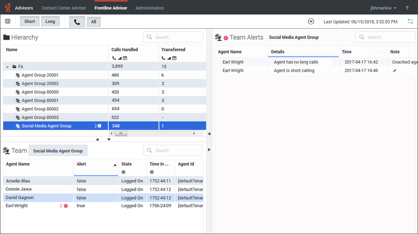Viewport: 418px width, 234px height.
Task: Open the Frontline Advisor tab
Action: 111,8
